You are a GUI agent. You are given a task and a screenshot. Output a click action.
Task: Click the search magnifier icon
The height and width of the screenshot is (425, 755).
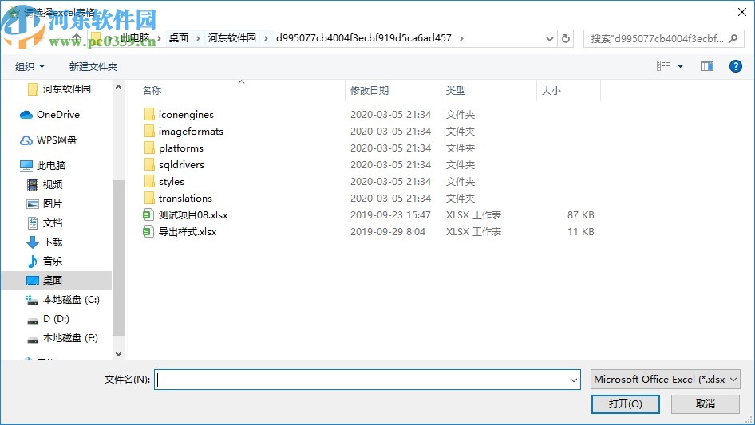pyautogui.click(x=733, y=38)
